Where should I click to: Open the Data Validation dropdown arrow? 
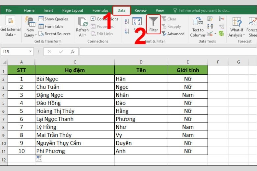click(x=215, y=34)
